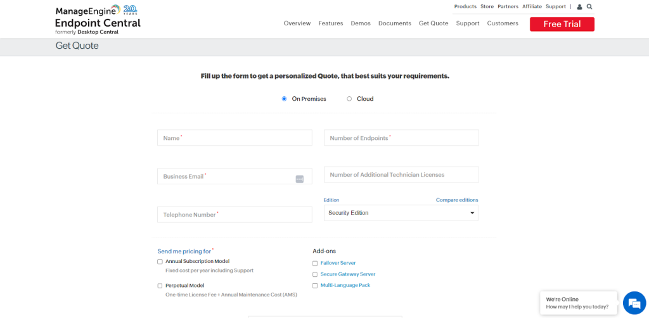Open the Documents menu

click(x=395, y=23)
